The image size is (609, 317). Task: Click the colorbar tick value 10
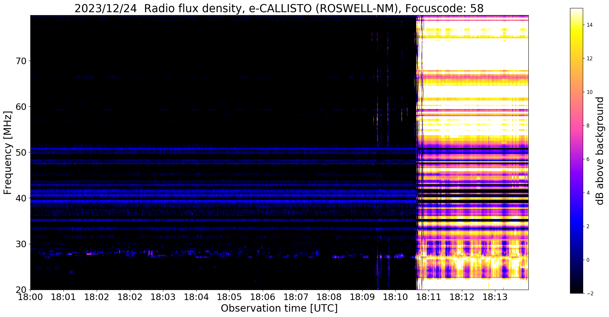[x=589, y=92]
